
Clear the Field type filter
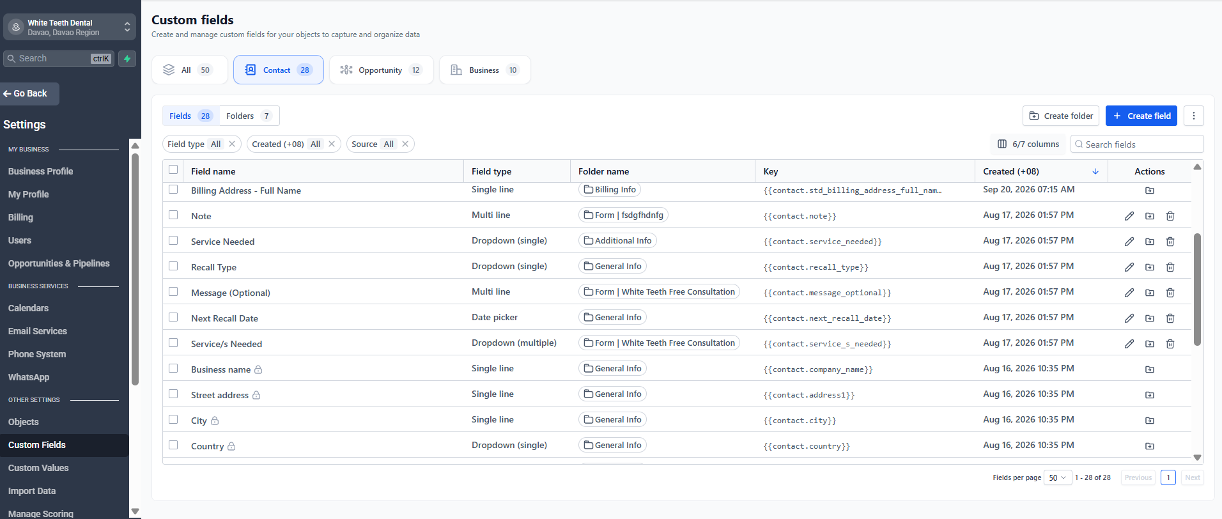point(232,144)
